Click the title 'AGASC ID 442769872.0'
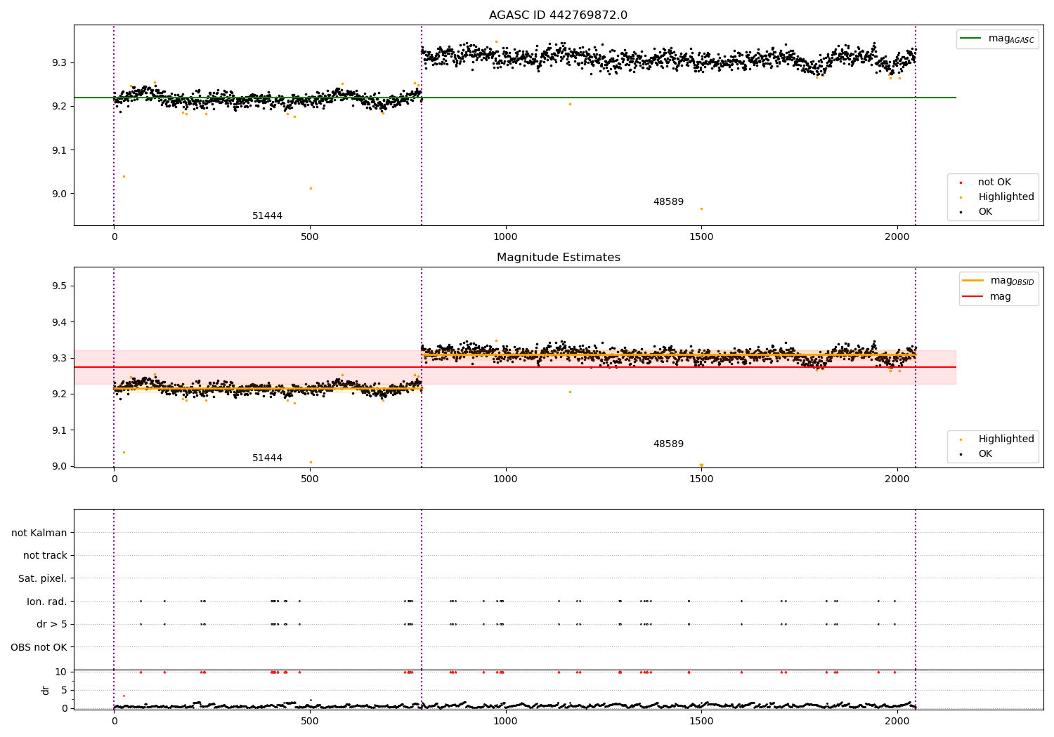 point(558,15)
